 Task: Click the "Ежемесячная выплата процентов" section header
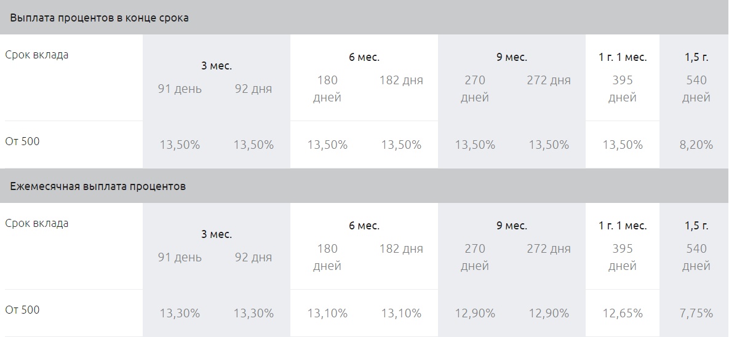coord(98,186)
